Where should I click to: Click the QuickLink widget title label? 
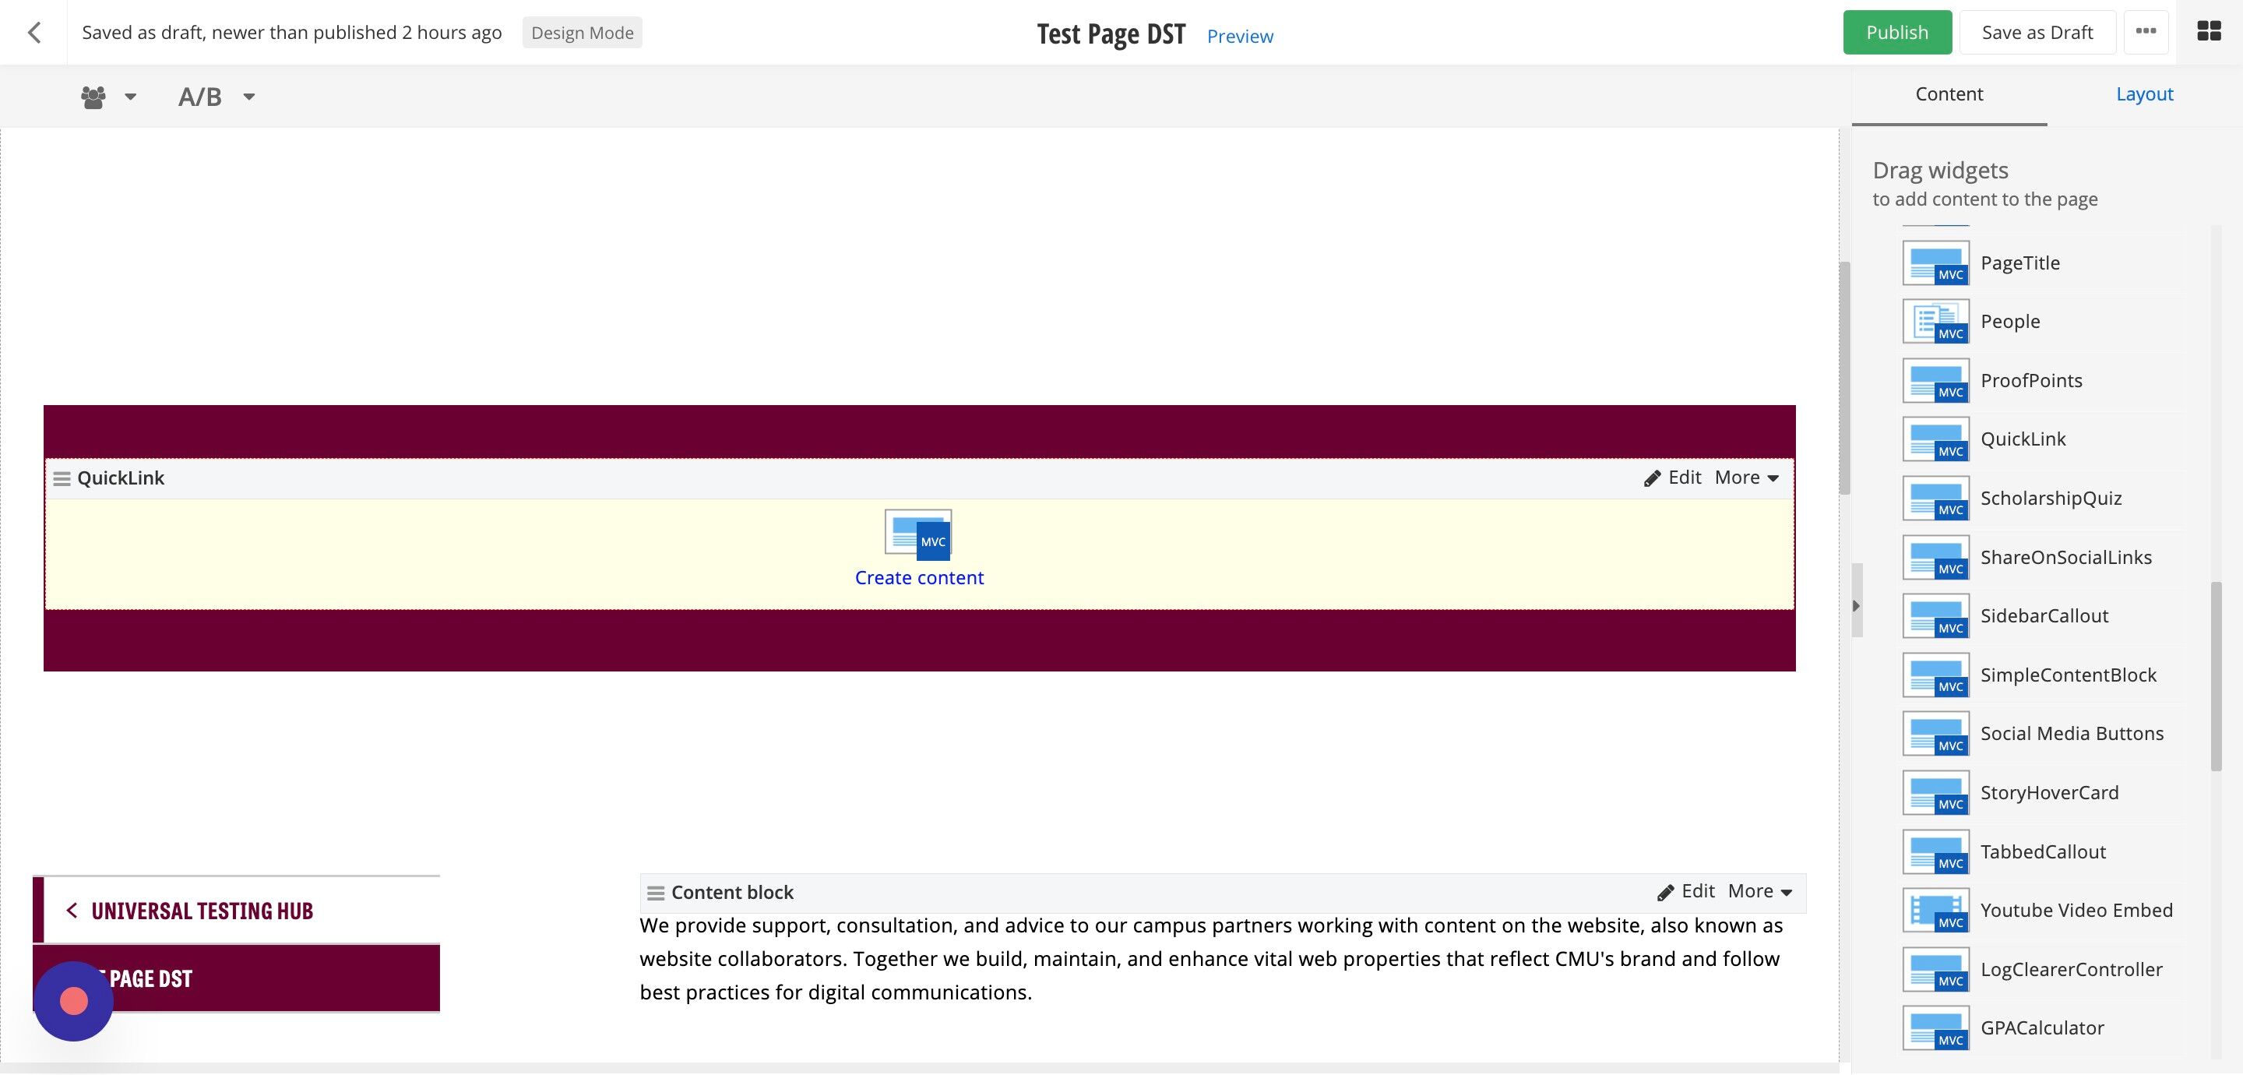(x=120, y=478)
